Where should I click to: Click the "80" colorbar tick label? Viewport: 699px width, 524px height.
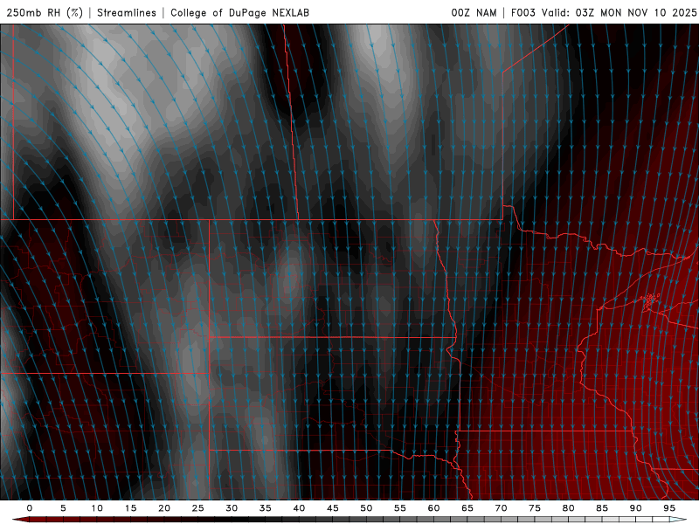(x=568, y=508)
